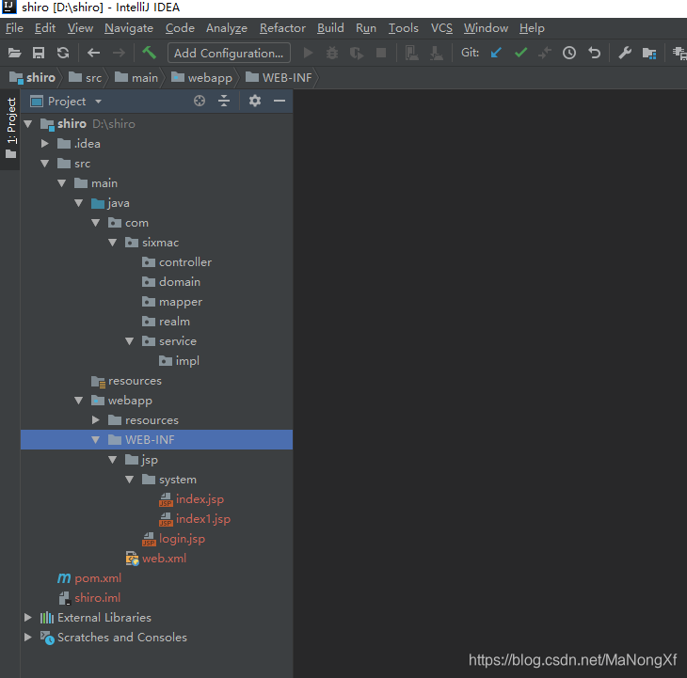Screen dimensions: 687x678
Task: Click the Debug bug icon
Action: pos(332,53)
